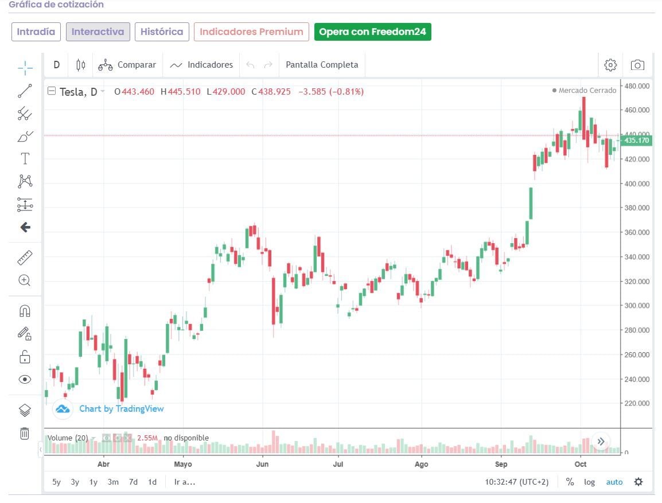Click the open value O443.460
Screen dimensions: 662x503
(x=134, y=92)
